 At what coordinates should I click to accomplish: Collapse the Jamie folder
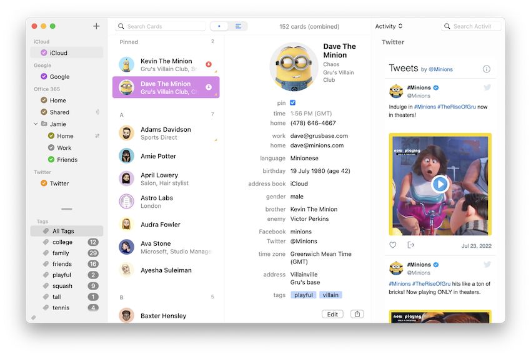(x=36, y=124)
